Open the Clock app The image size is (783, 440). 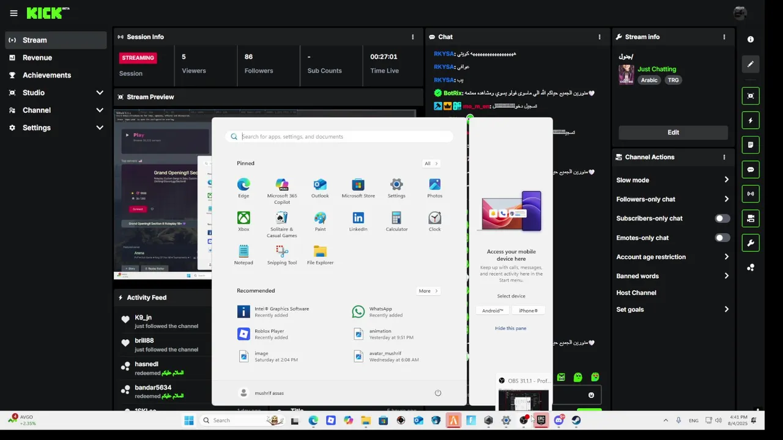tap(435, 221)
